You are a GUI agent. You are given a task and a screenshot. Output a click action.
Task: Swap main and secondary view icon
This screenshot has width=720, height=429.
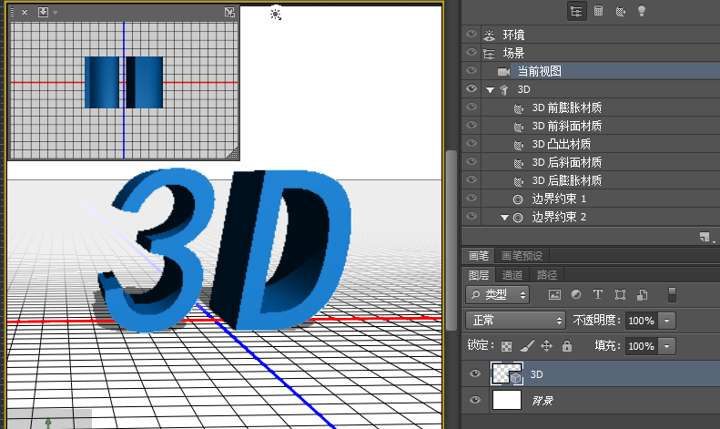pyautogui.click(x=229, y=13)
